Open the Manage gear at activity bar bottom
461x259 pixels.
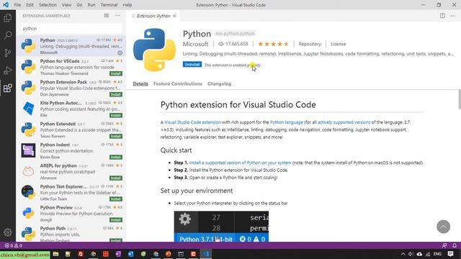[8, 232]
